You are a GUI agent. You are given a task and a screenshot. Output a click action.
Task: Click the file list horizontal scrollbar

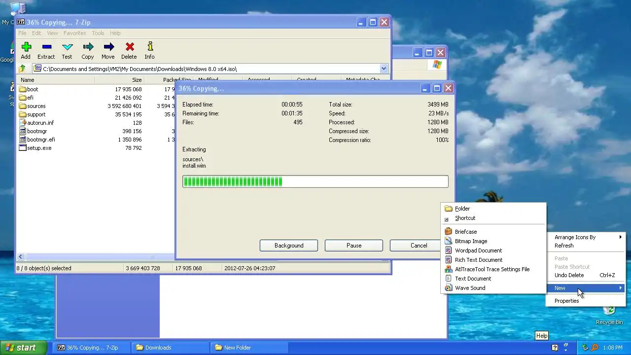point(96,257)
